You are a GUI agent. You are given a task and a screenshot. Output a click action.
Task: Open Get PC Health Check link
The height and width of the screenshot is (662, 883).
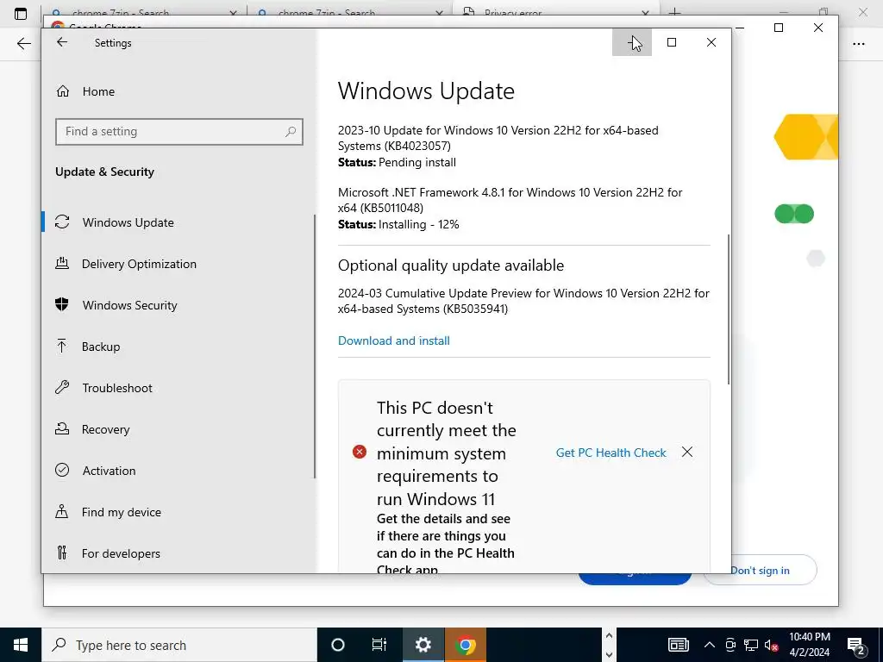[x=611, y=453]
